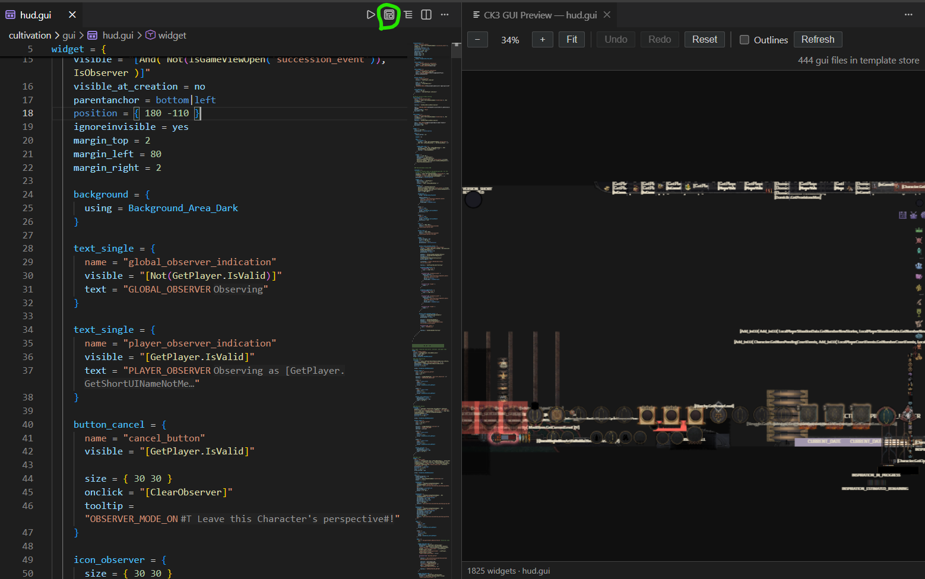Run the file with the play icon
Viewport: 925px width, 579px height.
tap(370, 15)
